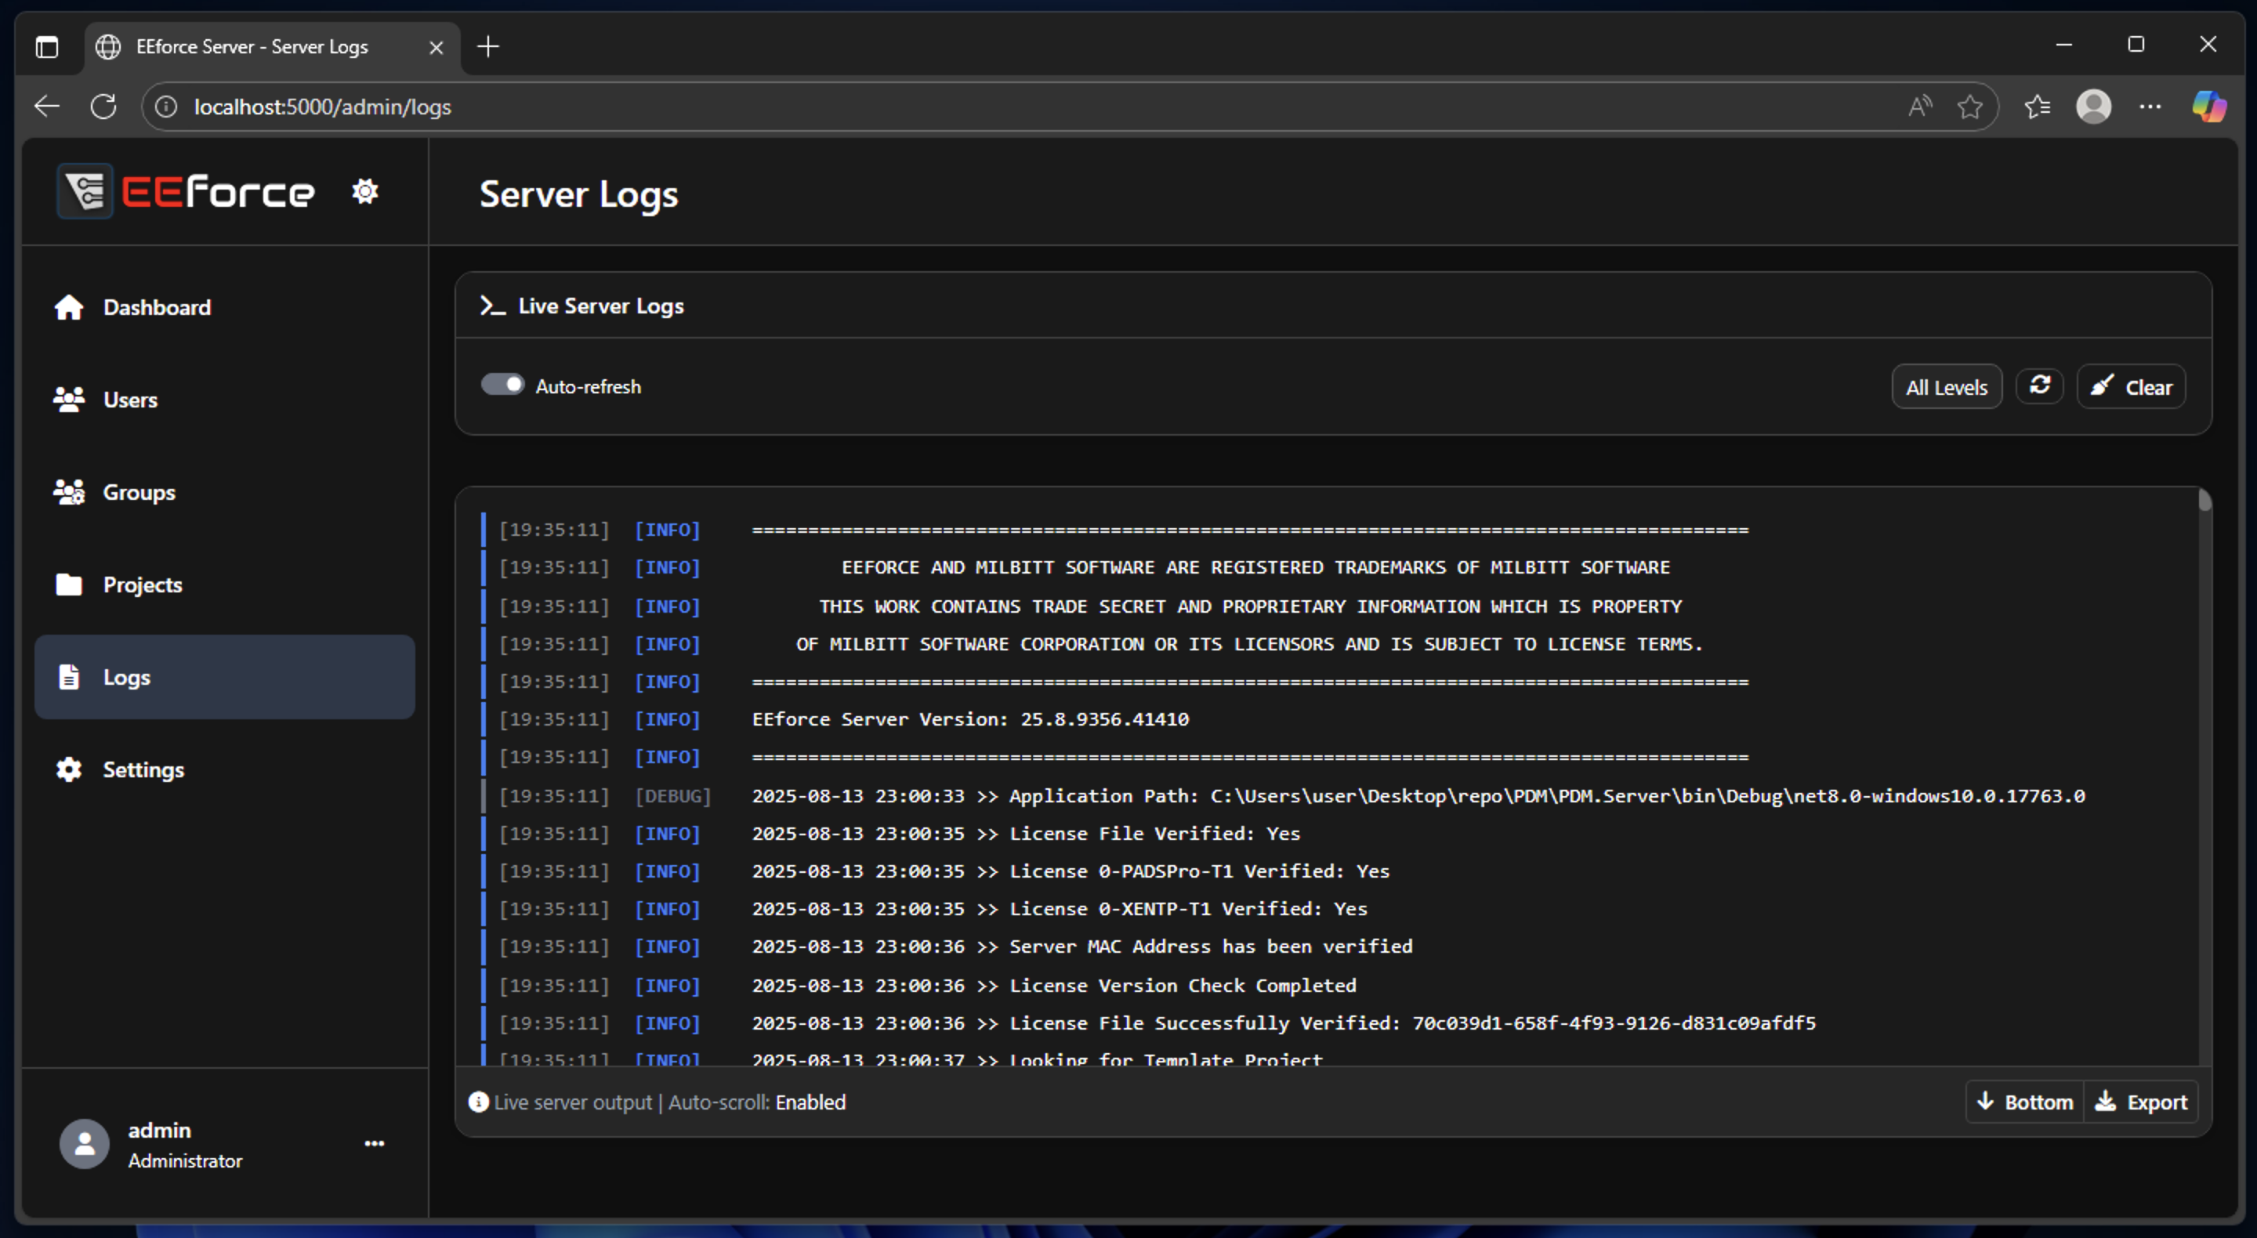The width and height of the screenshot is (2257, 1238).
Task: Click the Bottom down-arrow icon
Action: (1985, 1102)
